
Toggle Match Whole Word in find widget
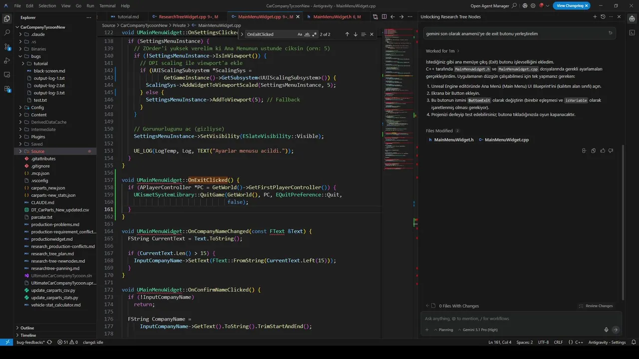pos(307,34)
